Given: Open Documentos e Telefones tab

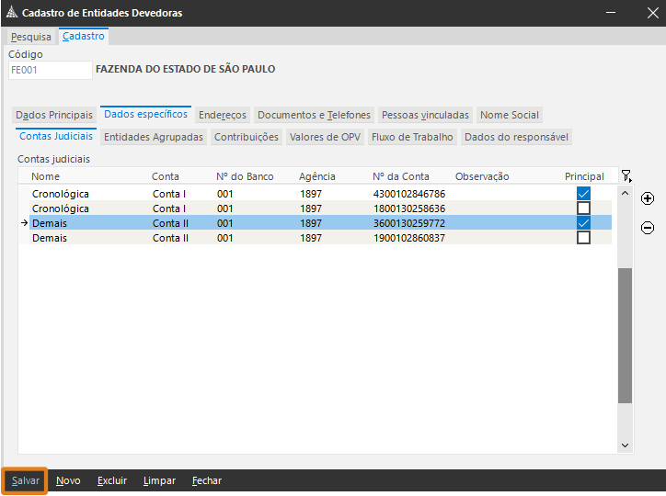Looking at the screenshot, I should (314, 115).
